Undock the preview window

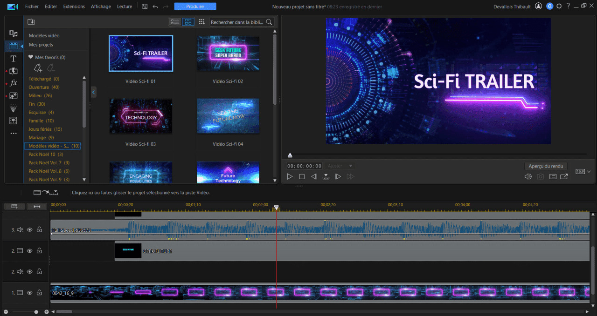[564, 177]
